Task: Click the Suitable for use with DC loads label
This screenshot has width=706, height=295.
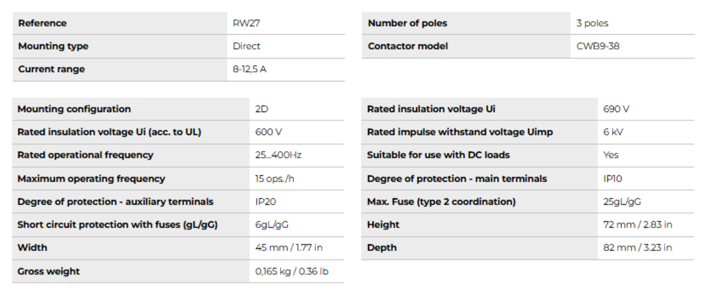Action: (438, 155)
